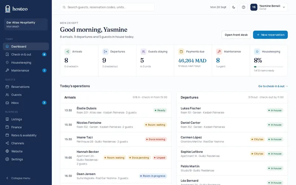The image size is (296, 185).
Task: Focus the search guests input field
Action: click(x=107, y=7)
